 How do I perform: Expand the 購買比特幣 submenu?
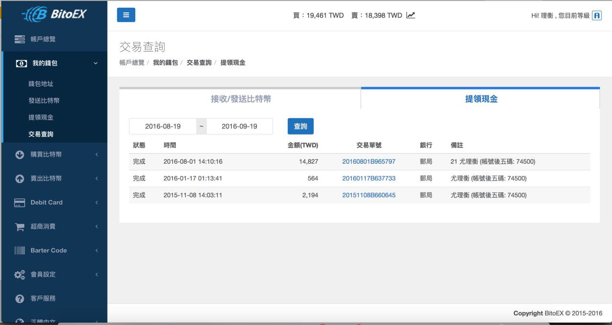(96, 155)
